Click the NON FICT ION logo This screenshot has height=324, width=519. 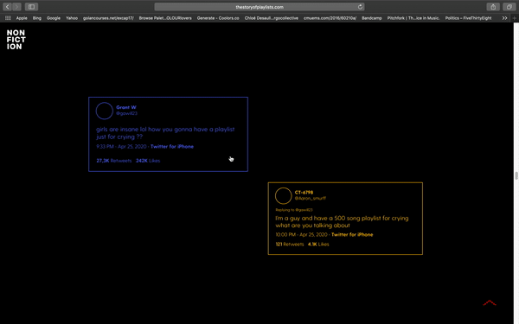coord(16,40)
